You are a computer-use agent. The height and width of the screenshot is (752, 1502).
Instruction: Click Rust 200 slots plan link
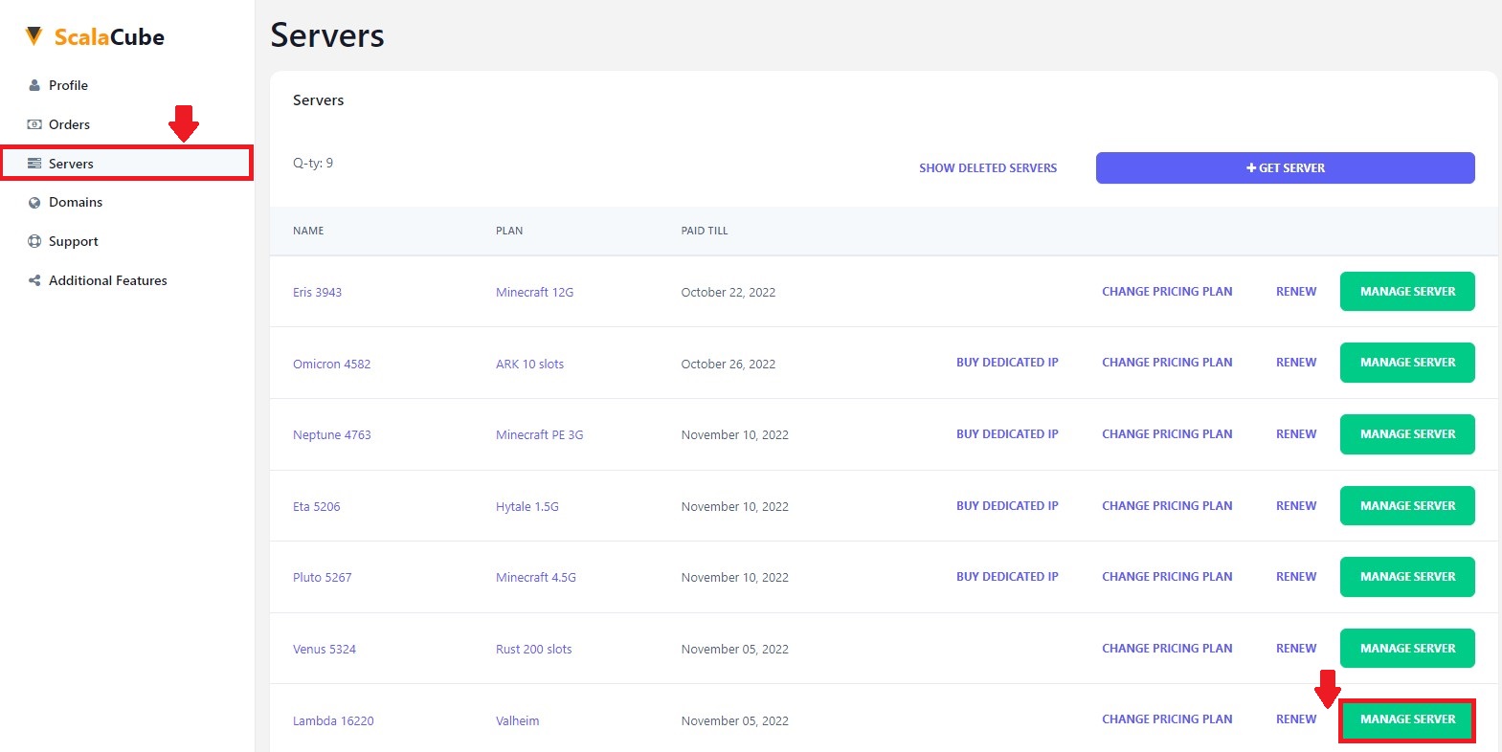point(533,649)
